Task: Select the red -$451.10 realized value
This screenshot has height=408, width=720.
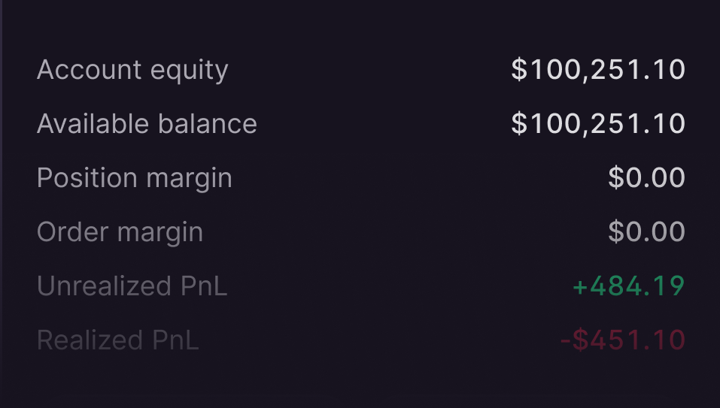Action: [622, 340]
